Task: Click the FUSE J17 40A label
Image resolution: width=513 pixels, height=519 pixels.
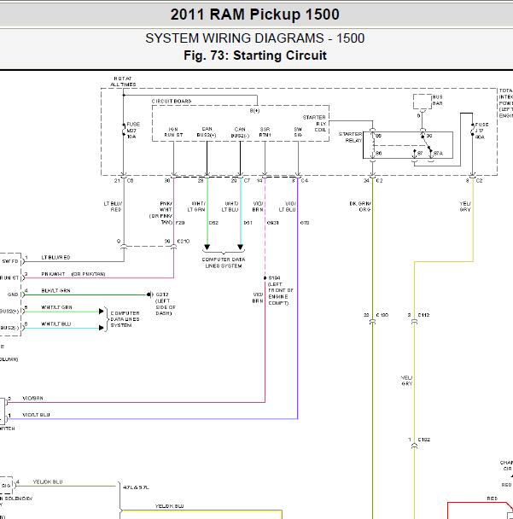Action: (481, 131)
